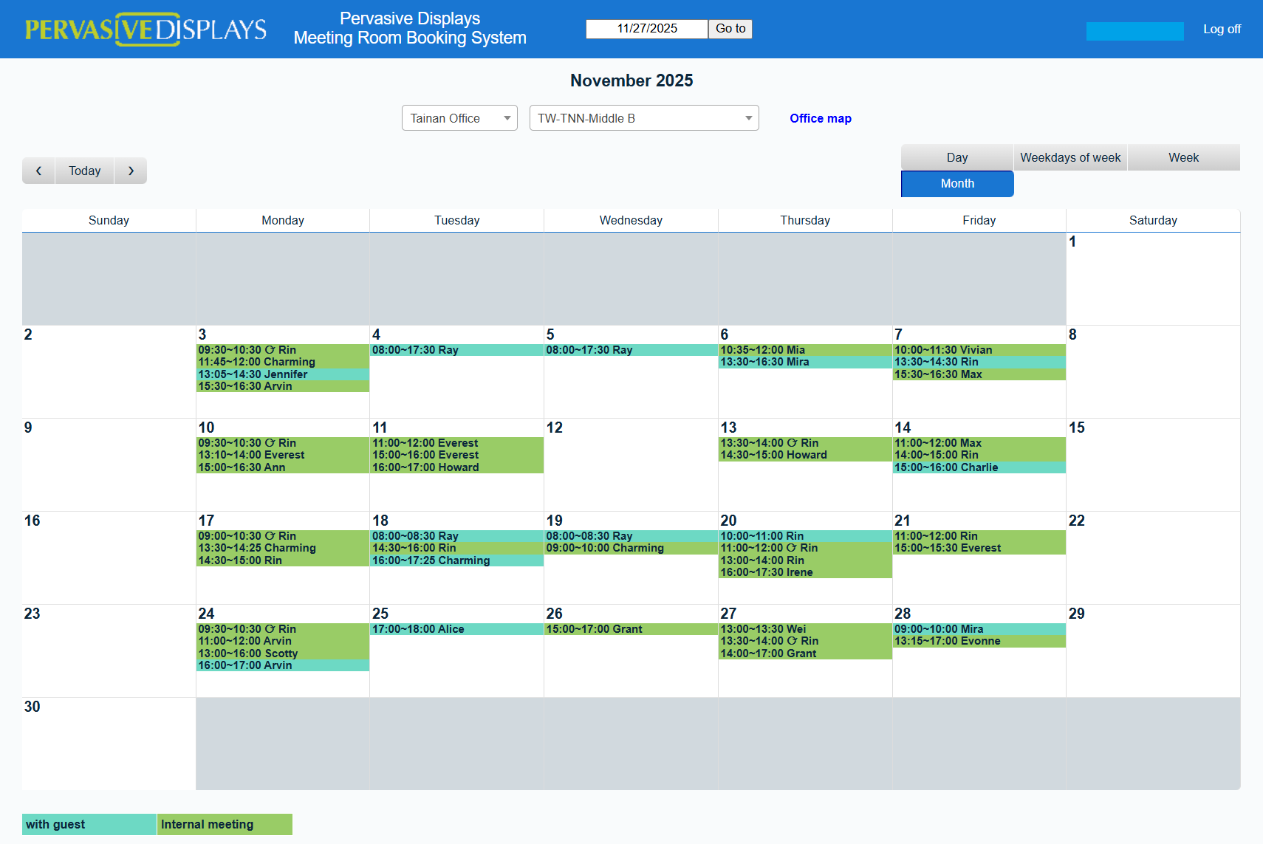Switch to Day view

point(956,157)
